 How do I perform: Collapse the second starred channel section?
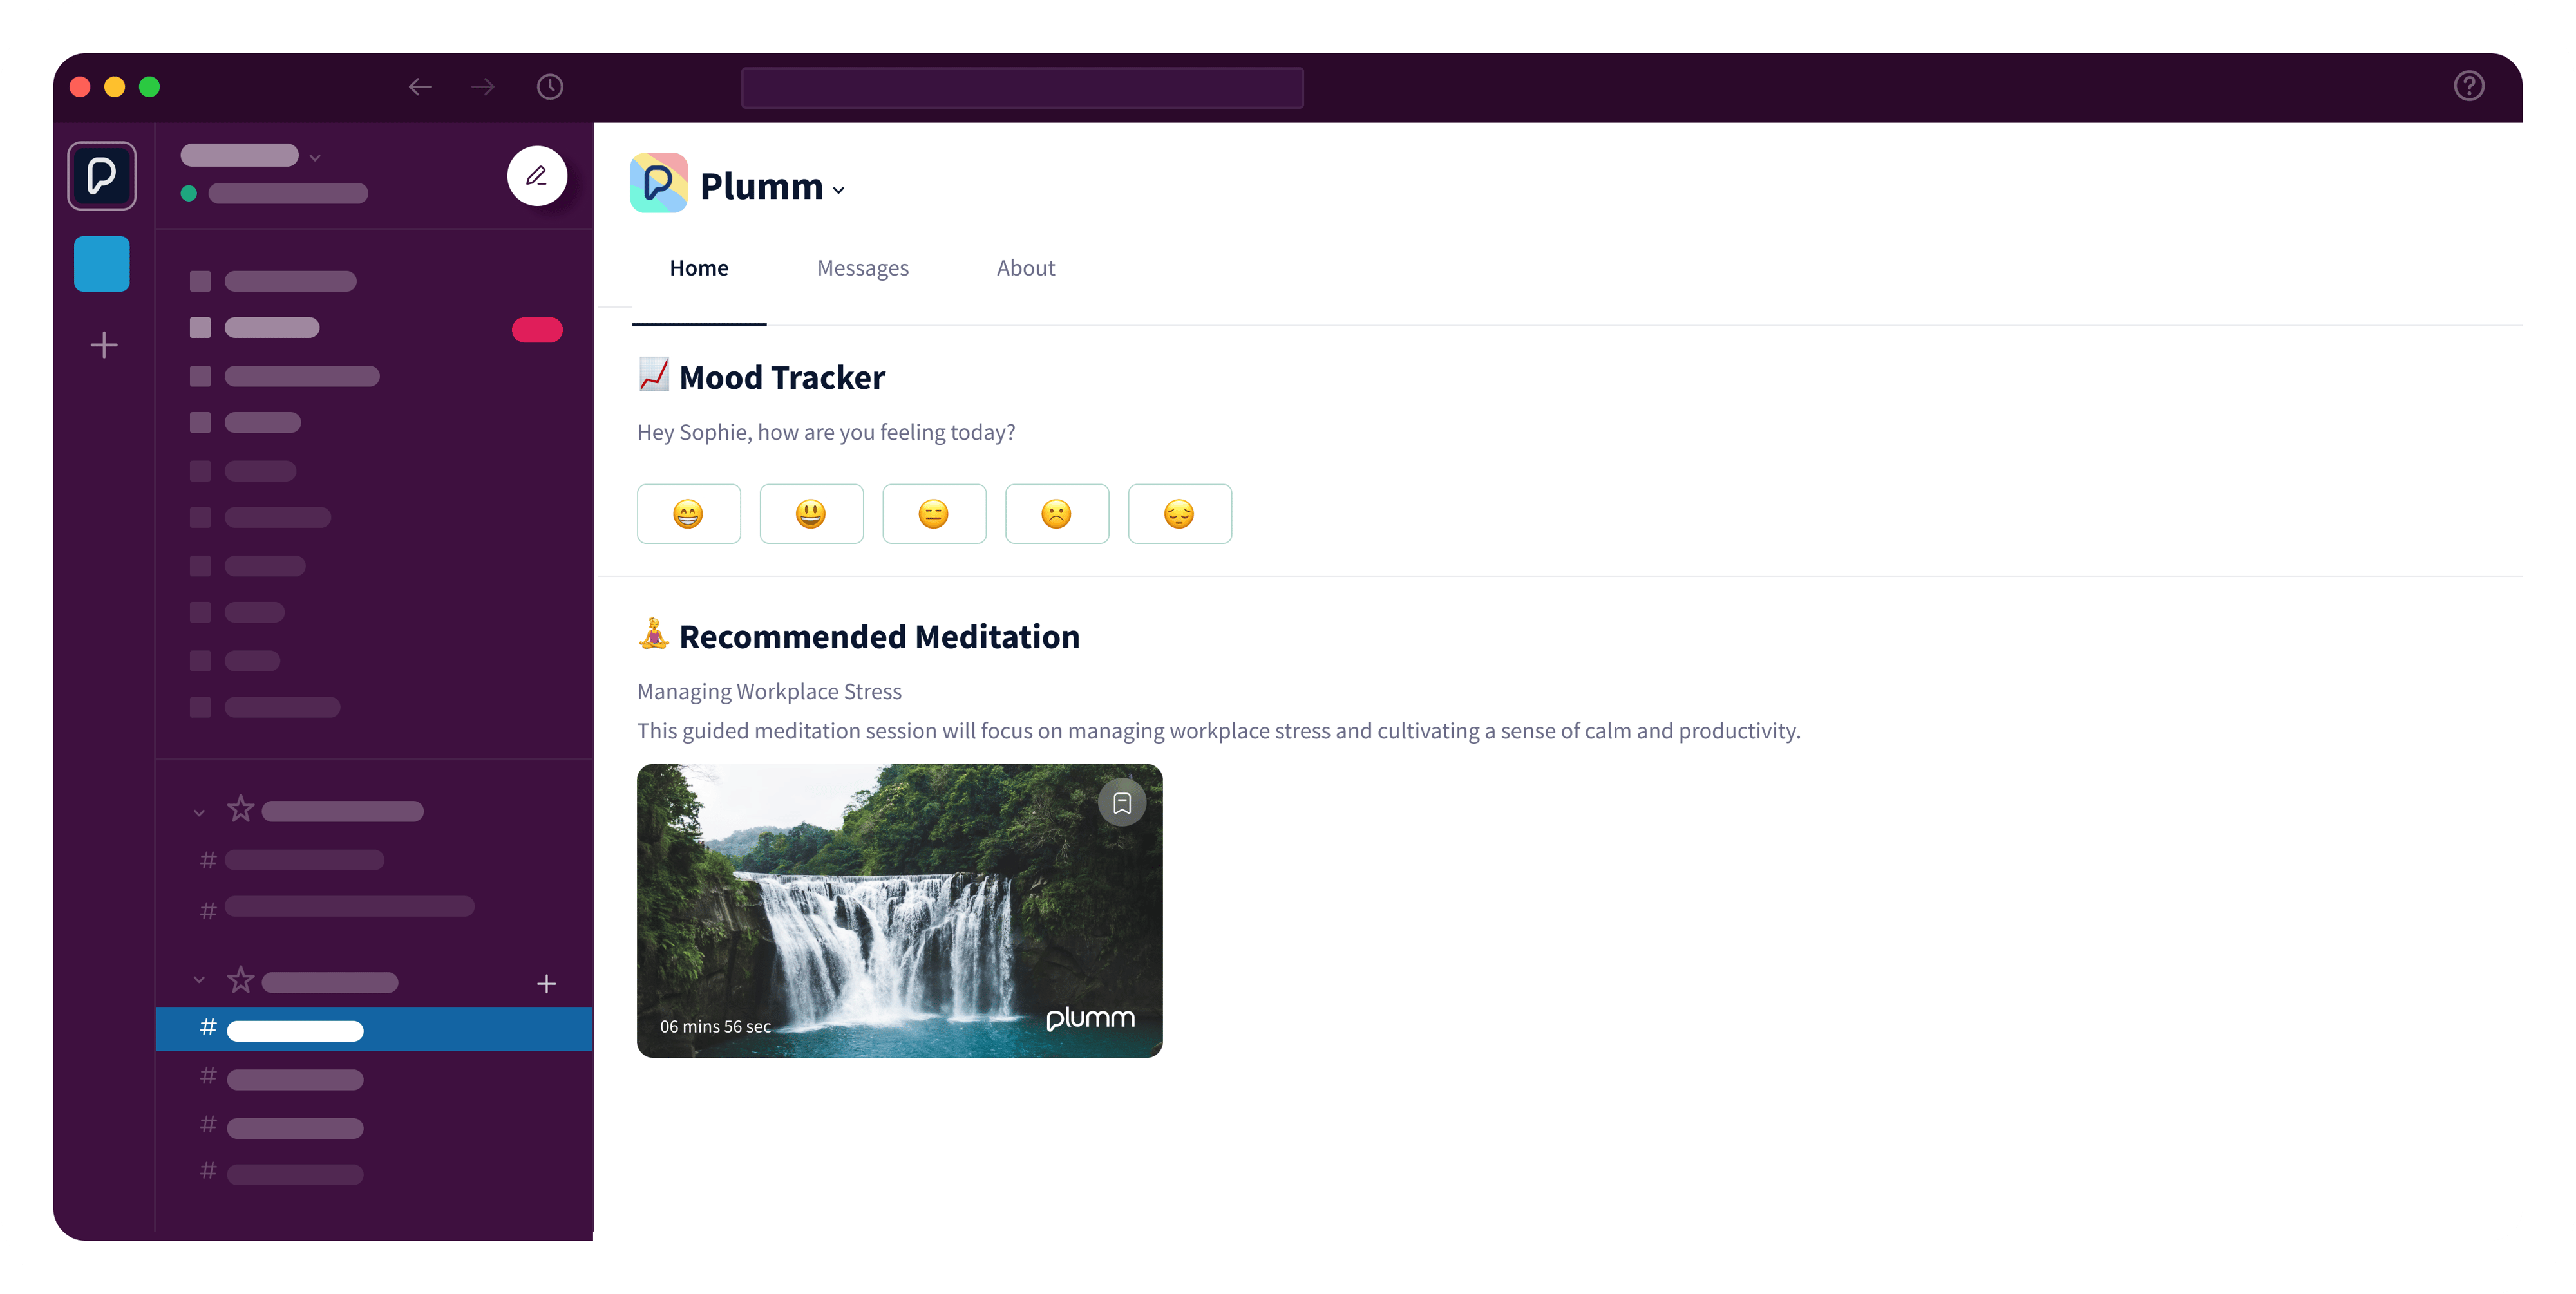(198, 981)
